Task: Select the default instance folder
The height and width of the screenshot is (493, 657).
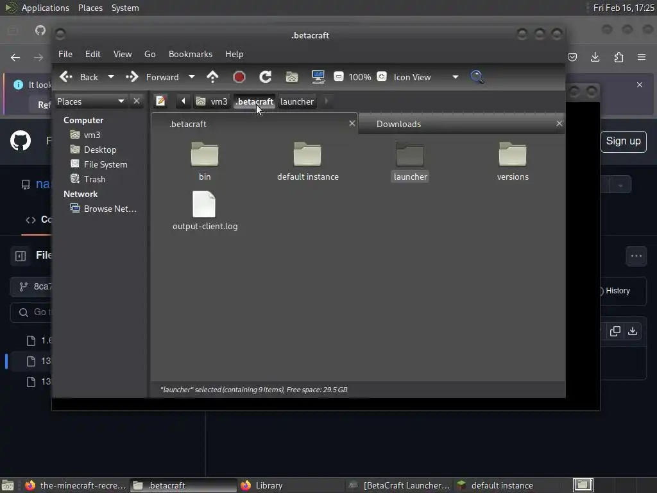Action: [307, 161]
